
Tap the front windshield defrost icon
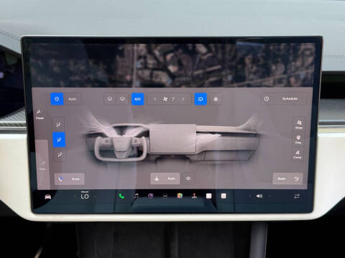pyautogui.click(x=110, y=99)
